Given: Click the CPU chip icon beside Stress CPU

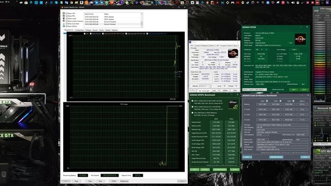Looking at the screenshot, I should [64, 13].
